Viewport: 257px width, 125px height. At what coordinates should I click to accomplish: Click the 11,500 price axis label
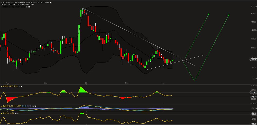[x=254, y=22]
